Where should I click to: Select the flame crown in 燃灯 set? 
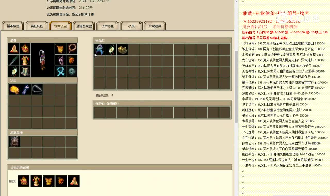point(23,181)
